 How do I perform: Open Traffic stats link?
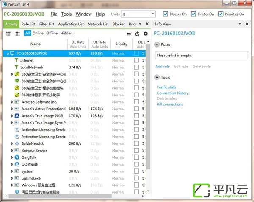[x=166, y=87]
